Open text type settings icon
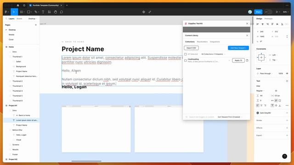This screenshot has width=294, height=165. 287,81
